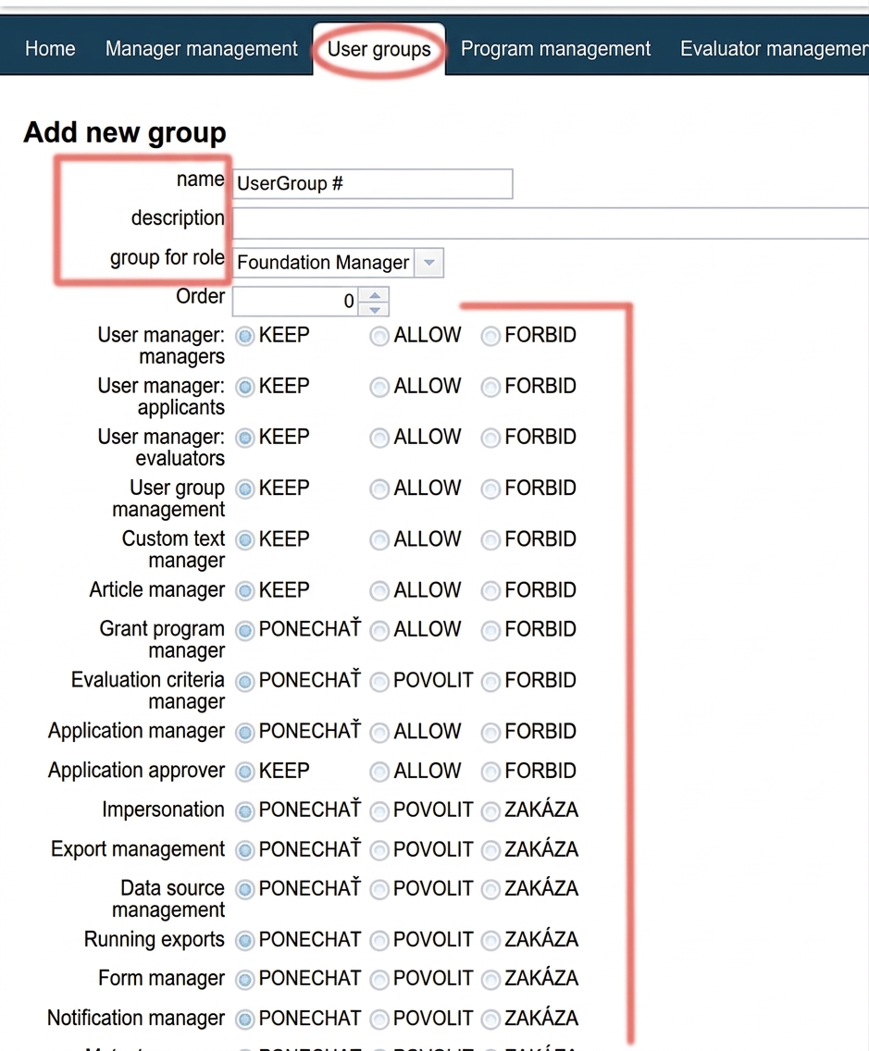Select KEEP for Application approver

pyautogui.click(x=245, y=772)
